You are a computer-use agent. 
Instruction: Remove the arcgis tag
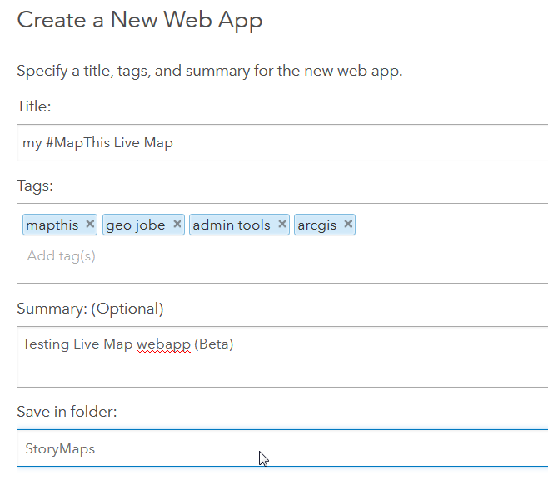348,225
